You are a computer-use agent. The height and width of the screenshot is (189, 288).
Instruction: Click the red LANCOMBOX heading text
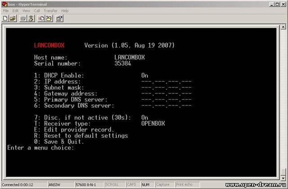[49, 45]
